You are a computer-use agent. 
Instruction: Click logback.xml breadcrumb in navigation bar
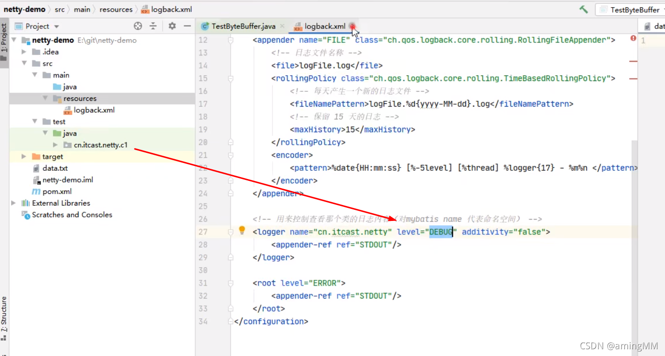coord(167,9)
